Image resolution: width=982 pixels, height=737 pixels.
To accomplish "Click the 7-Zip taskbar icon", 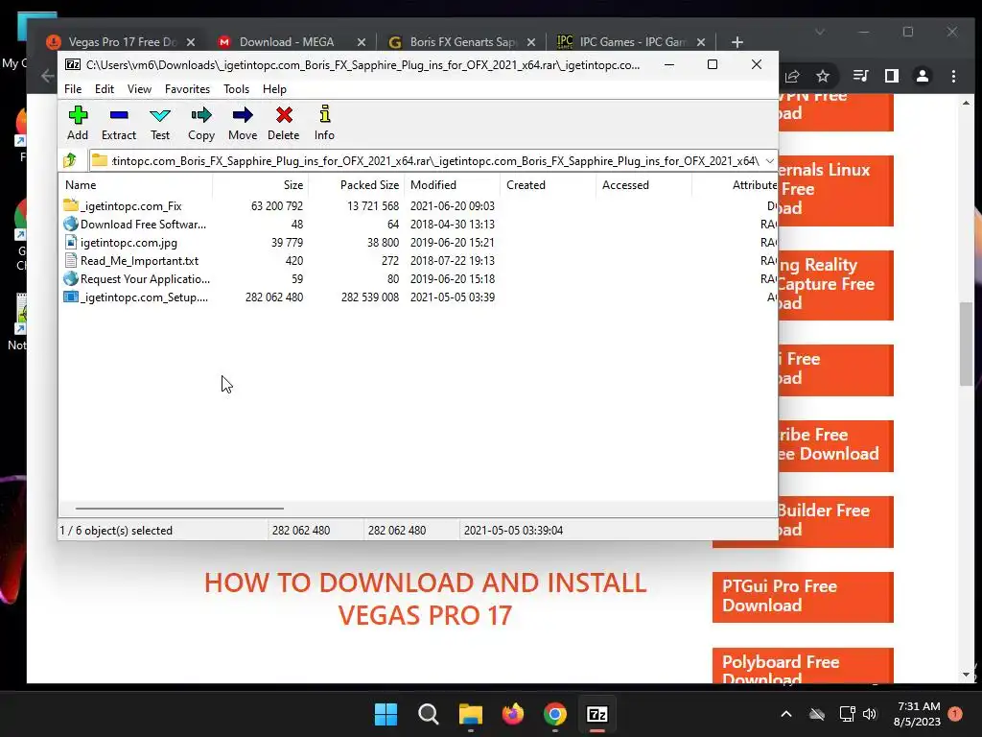I will (x=596, y=714).
